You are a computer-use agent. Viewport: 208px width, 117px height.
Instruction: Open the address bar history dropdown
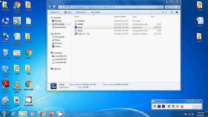158,7
